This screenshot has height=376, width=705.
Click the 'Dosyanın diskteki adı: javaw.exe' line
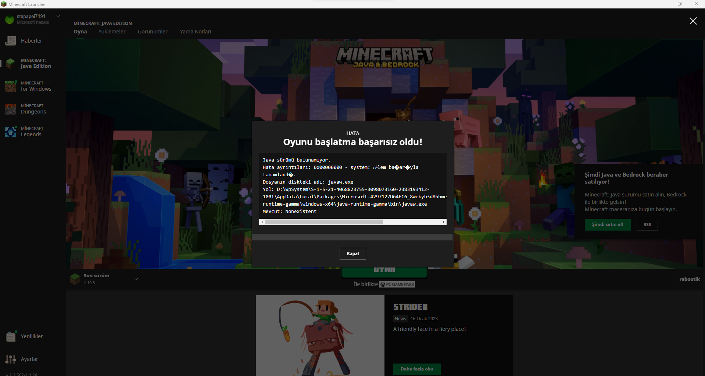(308, 182)
